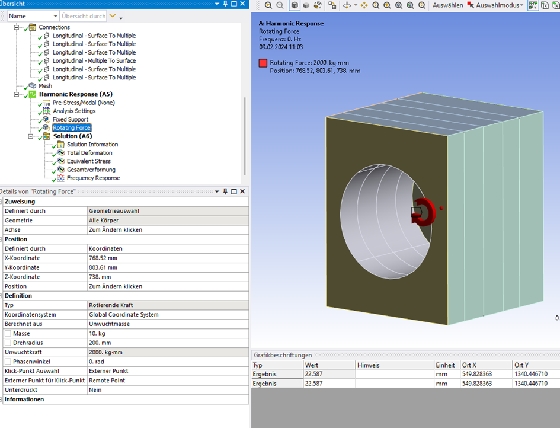The height and width of the screenshot is (428, 560).
Task: Collapse the Solution (A6) tree node
Action: pos(30,136)
